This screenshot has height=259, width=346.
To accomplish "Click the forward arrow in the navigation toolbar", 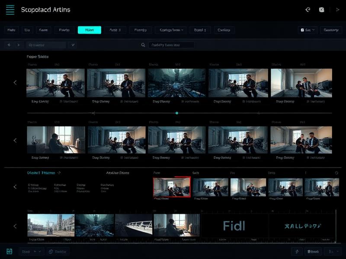I will point(19,45).
